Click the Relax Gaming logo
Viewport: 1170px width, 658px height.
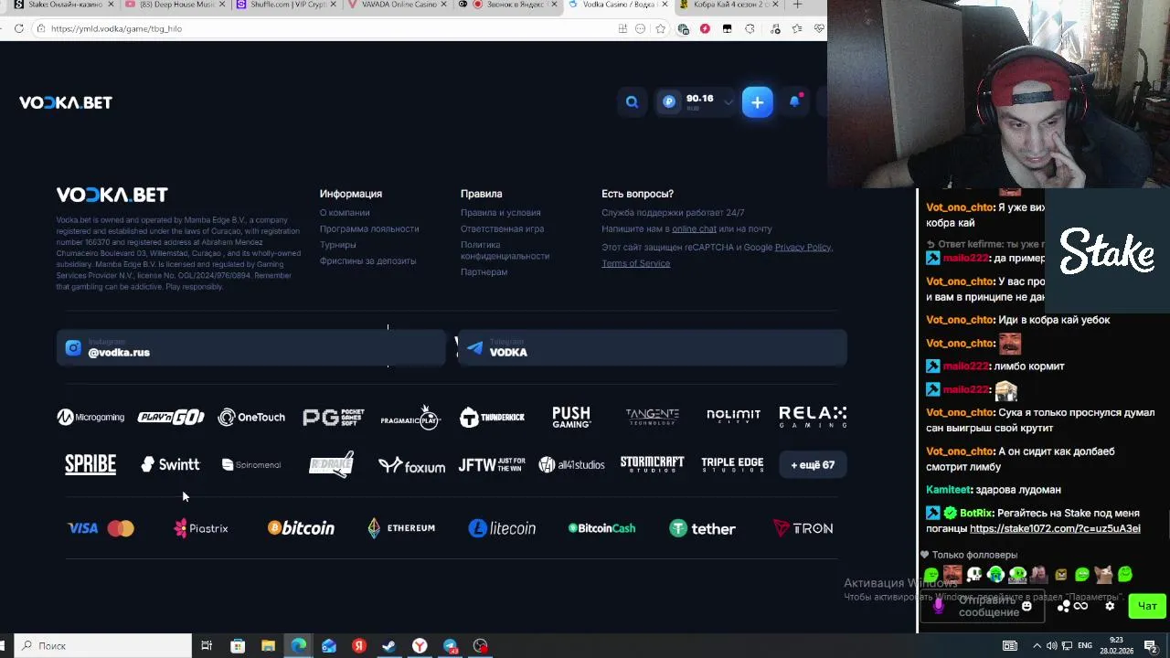[x=813, y=417]
